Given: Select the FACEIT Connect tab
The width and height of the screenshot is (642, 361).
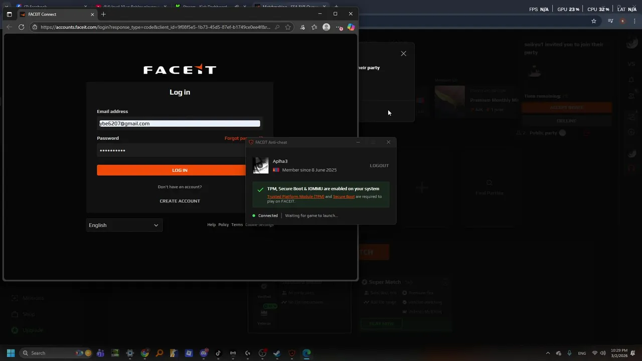Looking at the screenshot, I should [x=57, y=14].
